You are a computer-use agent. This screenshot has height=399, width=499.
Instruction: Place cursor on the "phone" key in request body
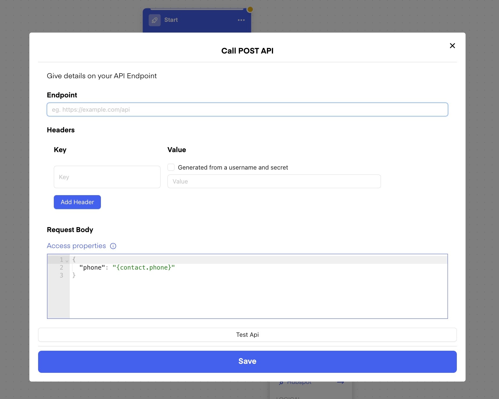tap(92, 268)
